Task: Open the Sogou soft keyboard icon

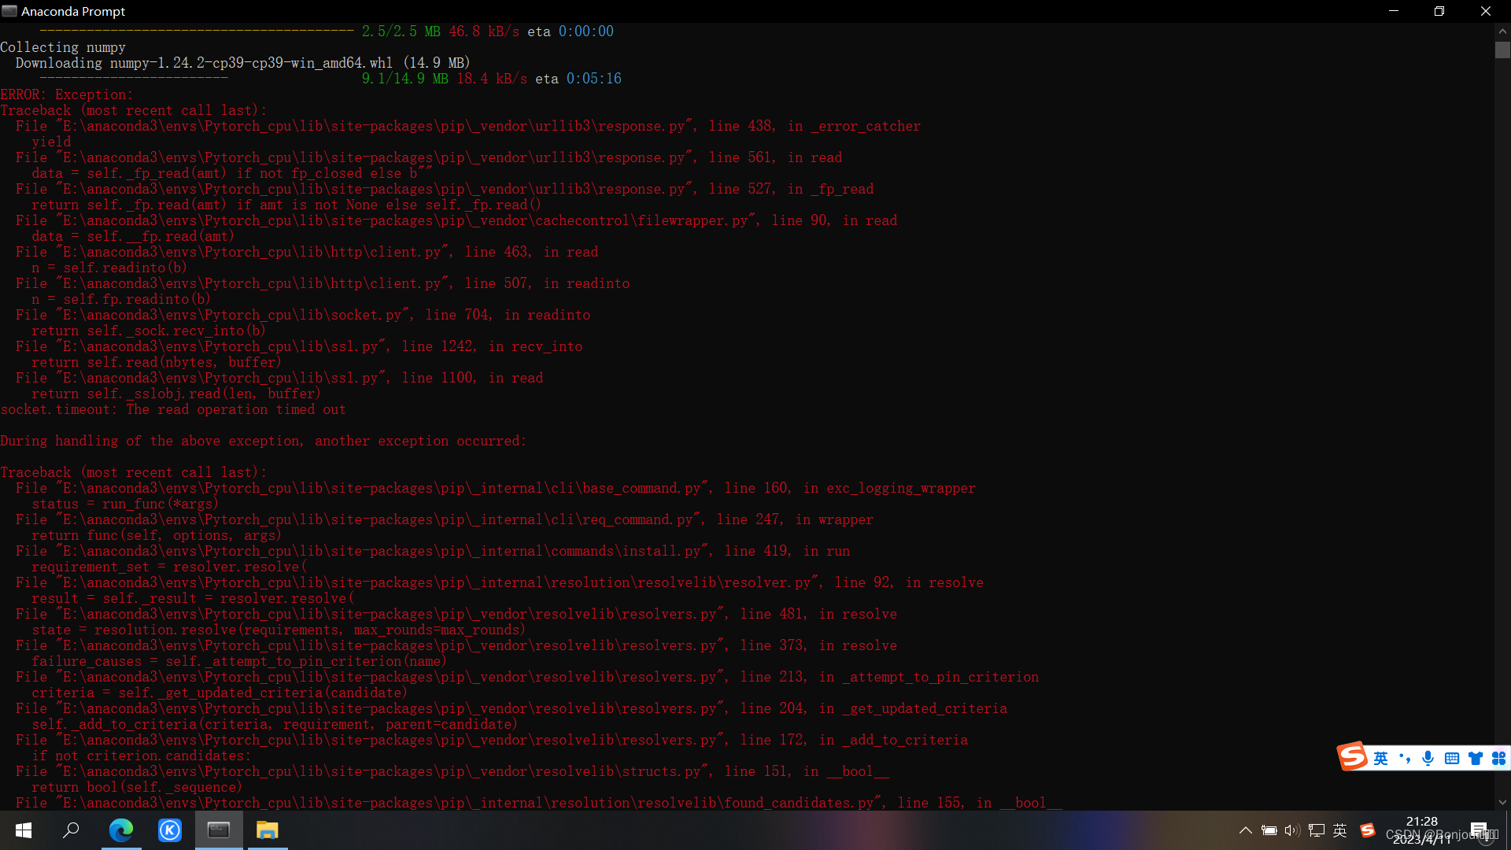Action: (1452, 759)
